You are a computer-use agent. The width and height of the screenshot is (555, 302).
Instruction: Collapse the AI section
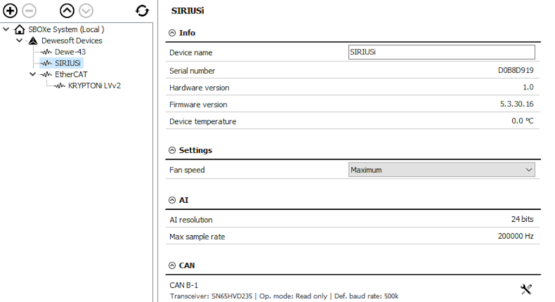tap(172, 201)
